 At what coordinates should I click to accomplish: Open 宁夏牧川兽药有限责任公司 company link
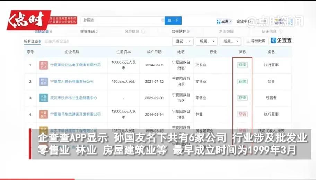click(x=72, y=82)
